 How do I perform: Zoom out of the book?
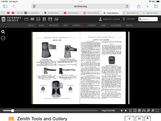148,110
